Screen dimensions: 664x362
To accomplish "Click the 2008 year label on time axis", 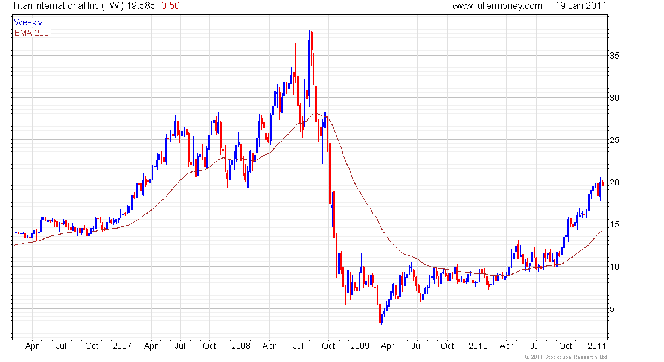I will pos(240,346).
